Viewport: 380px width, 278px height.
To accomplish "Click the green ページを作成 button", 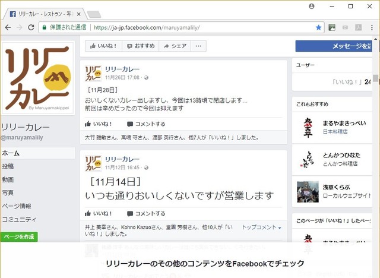I will click(x=19, y=237).
